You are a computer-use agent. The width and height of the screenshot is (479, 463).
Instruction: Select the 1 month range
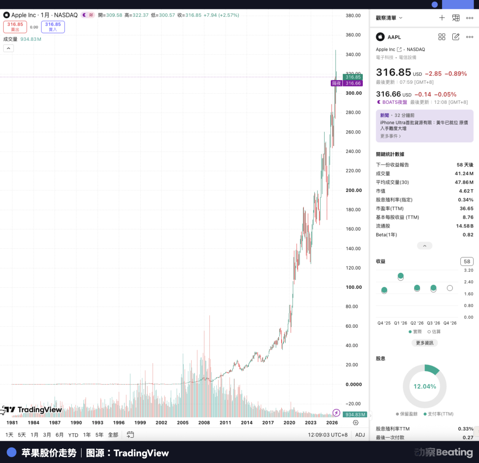(34, 435)
